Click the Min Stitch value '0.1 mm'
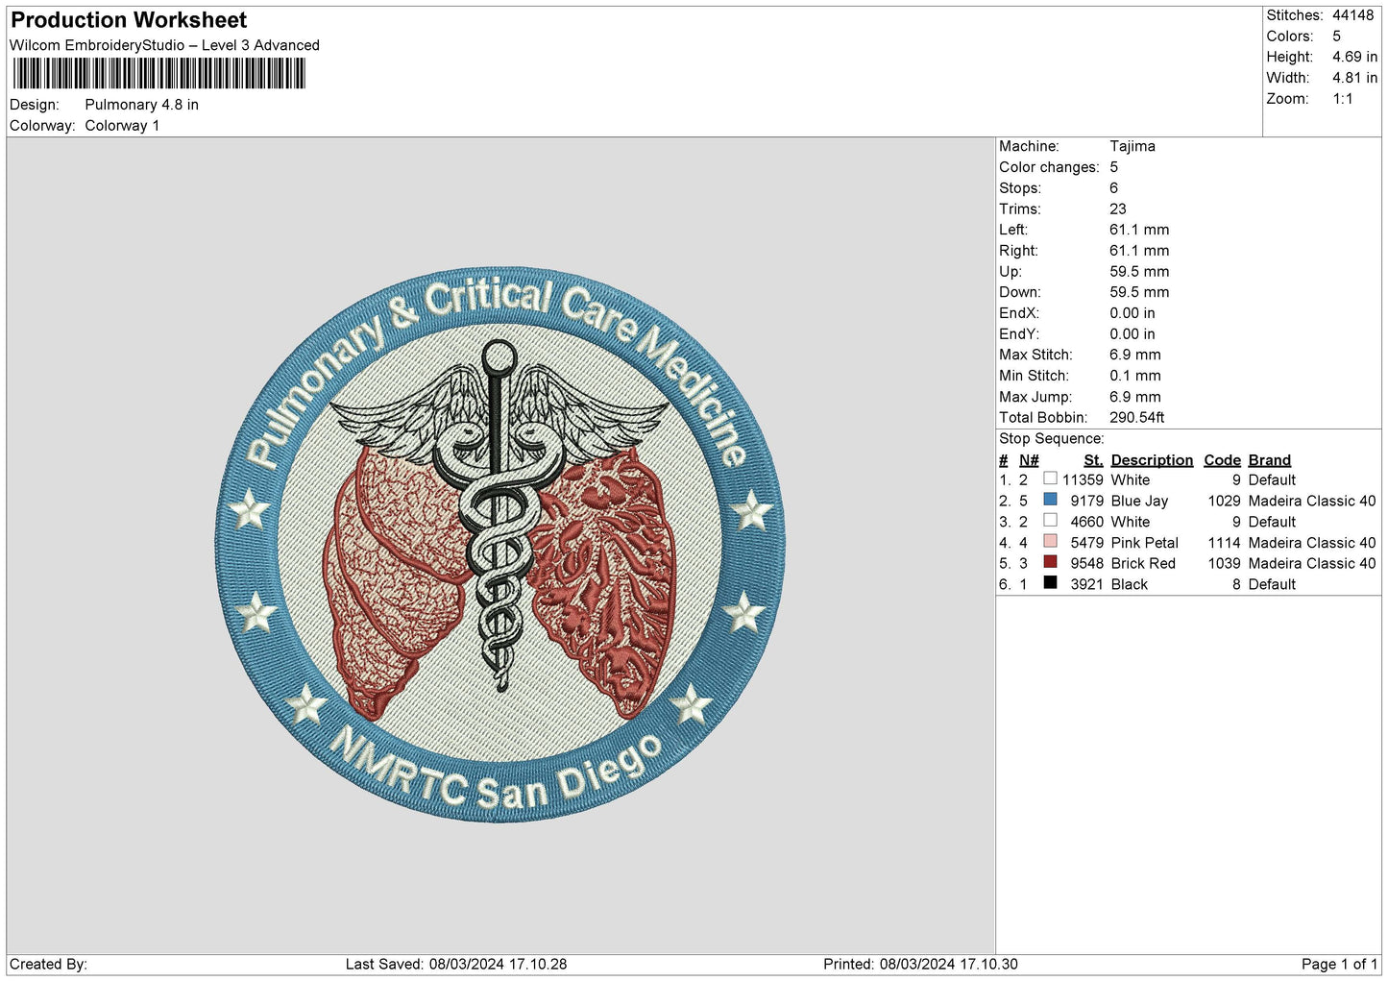The width and height of the screenshot is (1388, 981). coord(1135,376)
